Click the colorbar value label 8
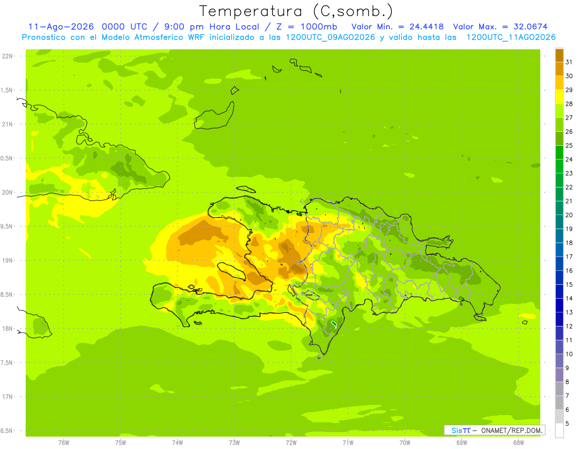The width and height of the screenshot is (582, 449). point(567,382)
